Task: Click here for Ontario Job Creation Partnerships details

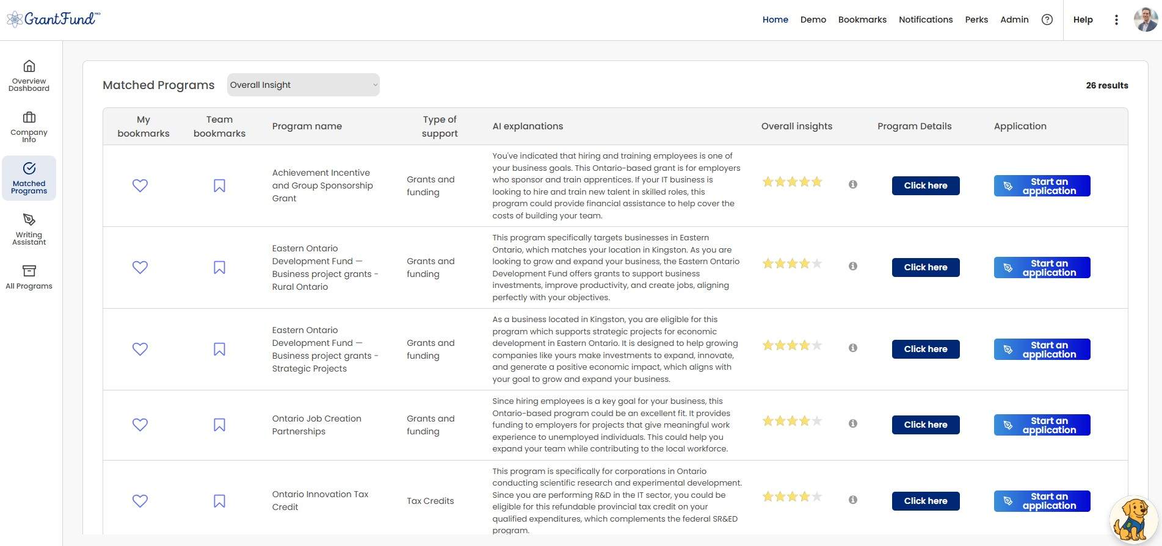Action: click(x=925, y=425)
